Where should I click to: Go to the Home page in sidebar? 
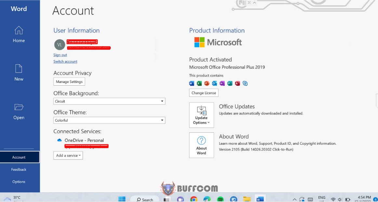coord(19,34)
